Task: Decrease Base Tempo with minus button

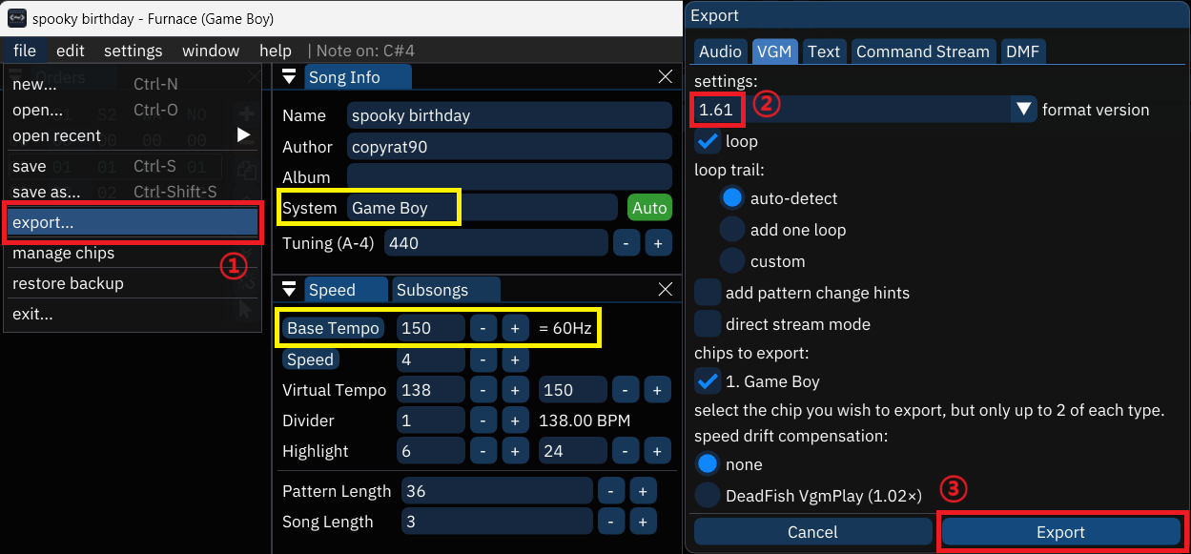Action: tap(483, 328)
